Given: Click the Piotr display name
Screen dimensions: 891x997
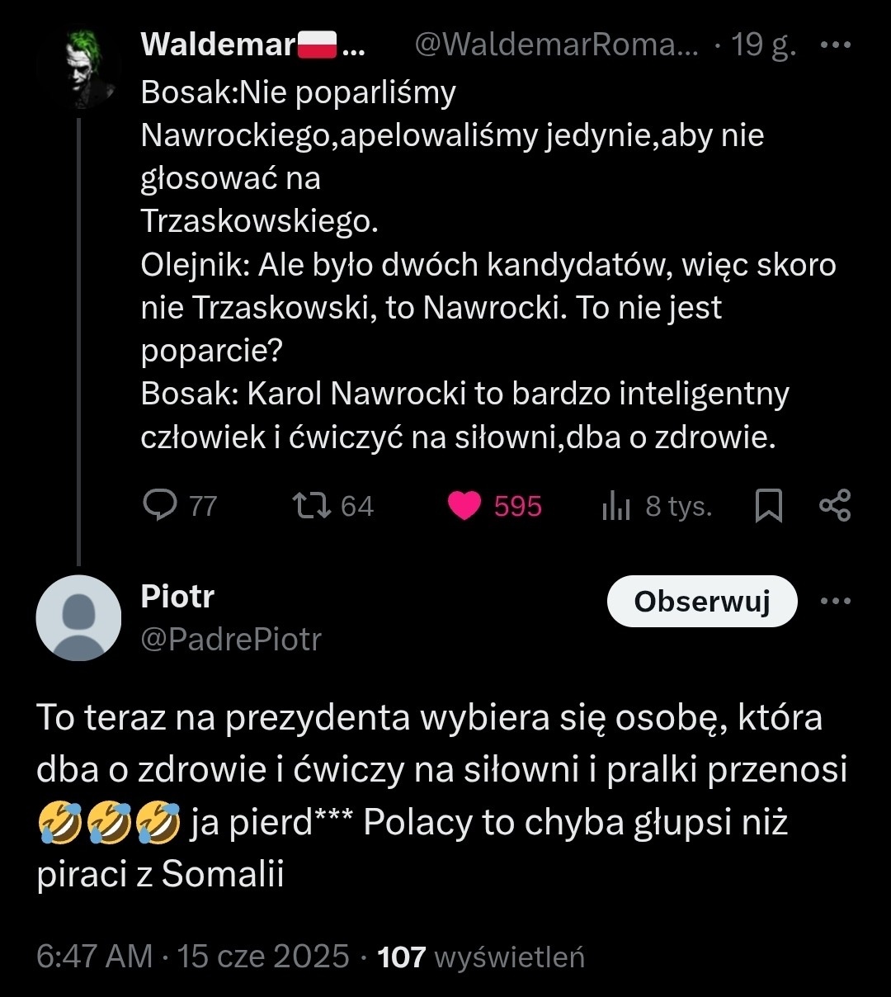Looking at the screenshot, I should pyautogui.click(x=177, y=596).
